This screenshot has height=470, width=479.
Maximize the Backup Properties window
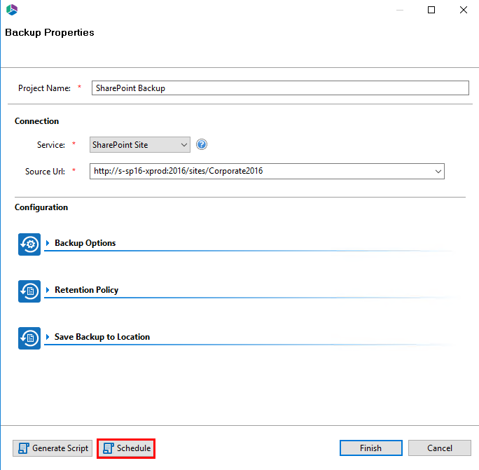click(x=431, y=10)
